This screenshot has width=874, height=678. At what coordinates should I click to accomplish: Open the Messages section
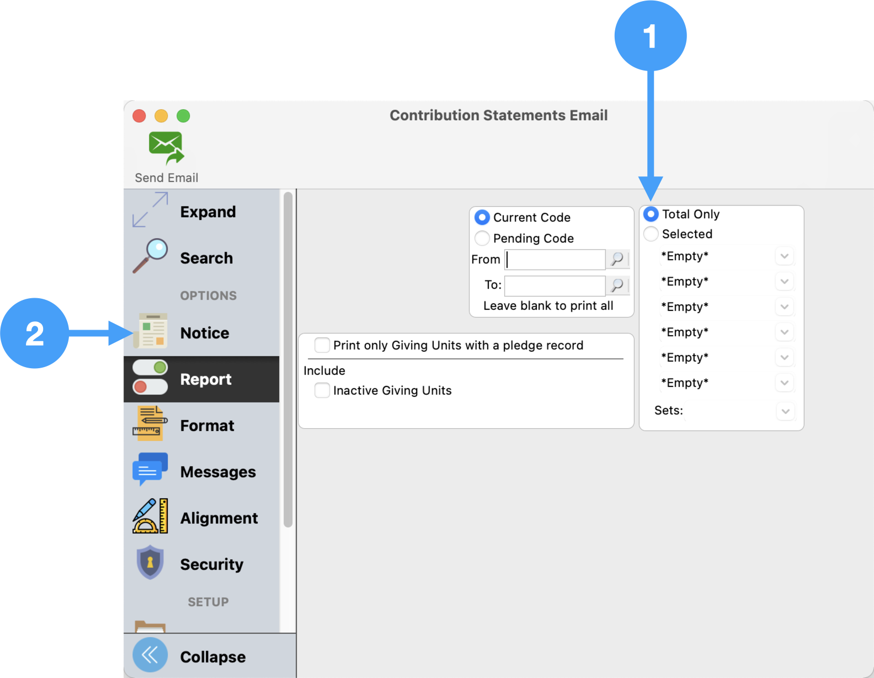tap(202, 472)
